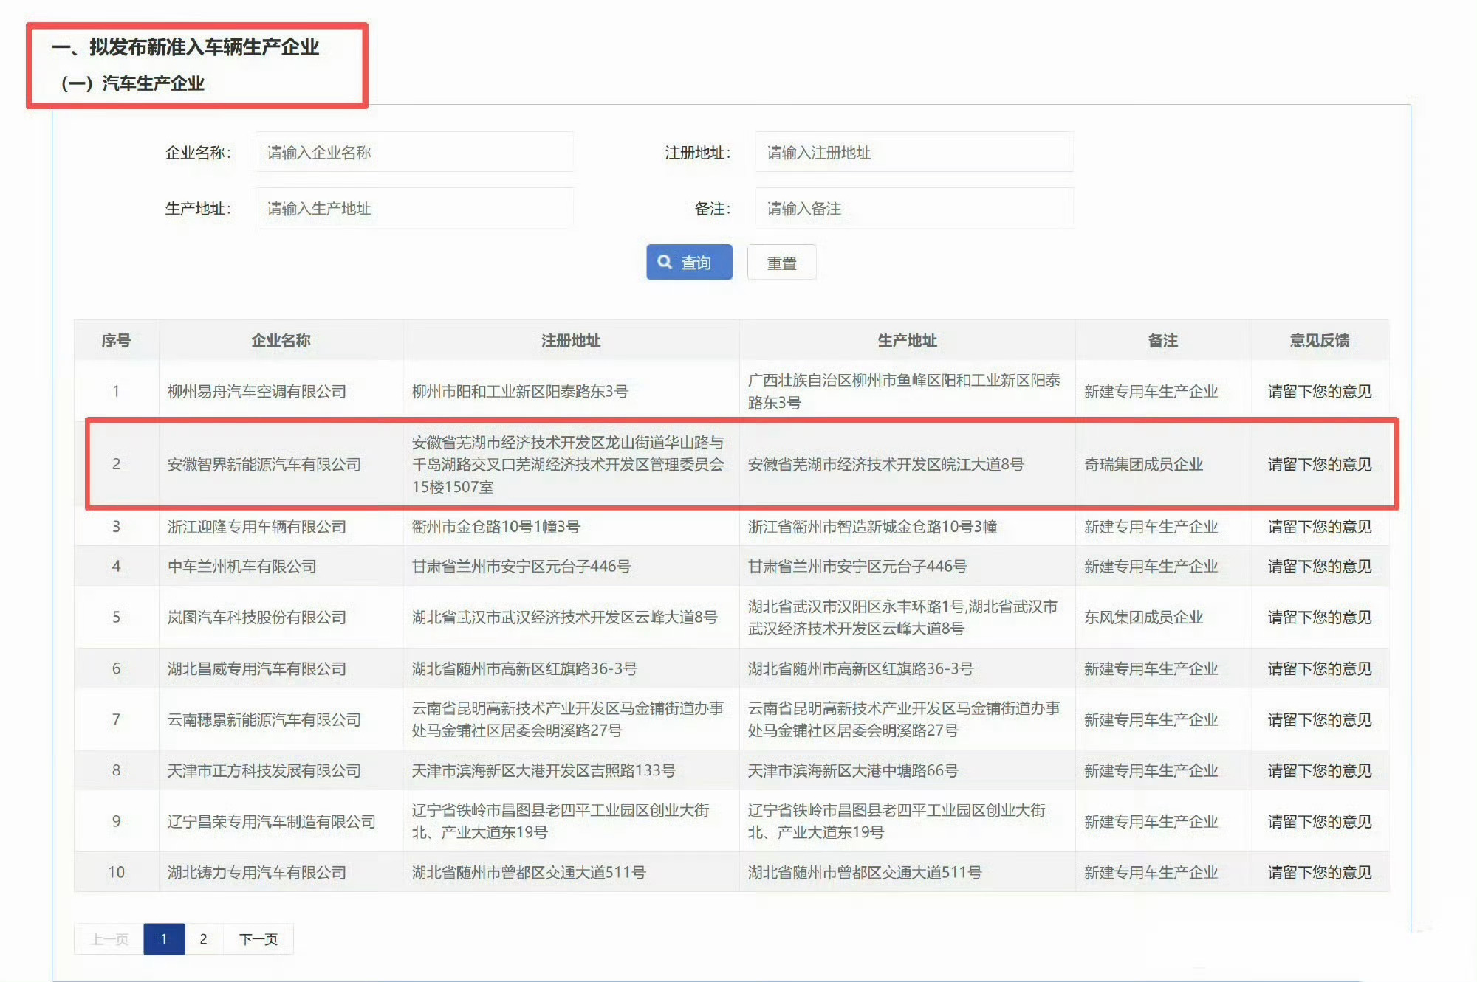Leave feedback for 湖北铸力专用汽车有限公司

click(x=1319, y=872)
